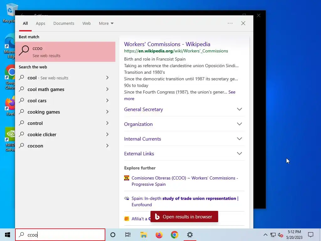Select the Firefox desktop shortcut

click(10, 106)
